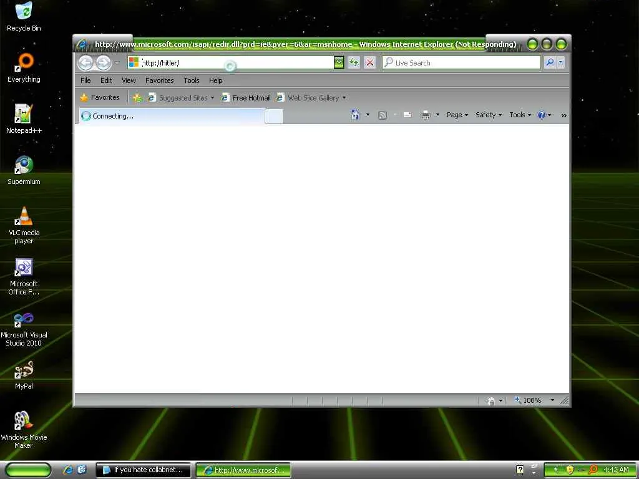Open the command bar Tools dropdown
This screenshot has height=479, width=639.
click(520, 115)
